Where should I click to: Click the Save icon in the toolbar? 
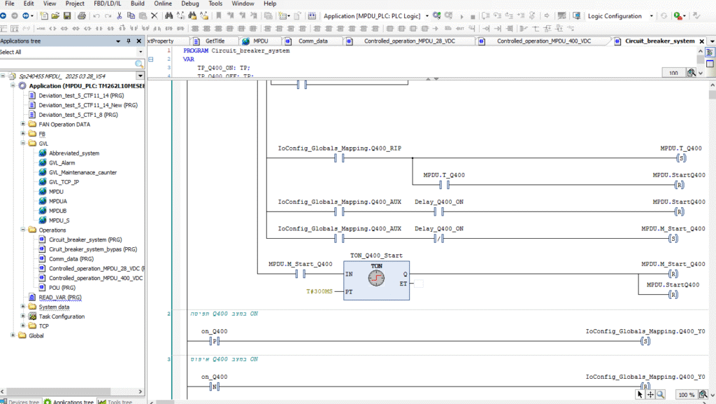66,15
